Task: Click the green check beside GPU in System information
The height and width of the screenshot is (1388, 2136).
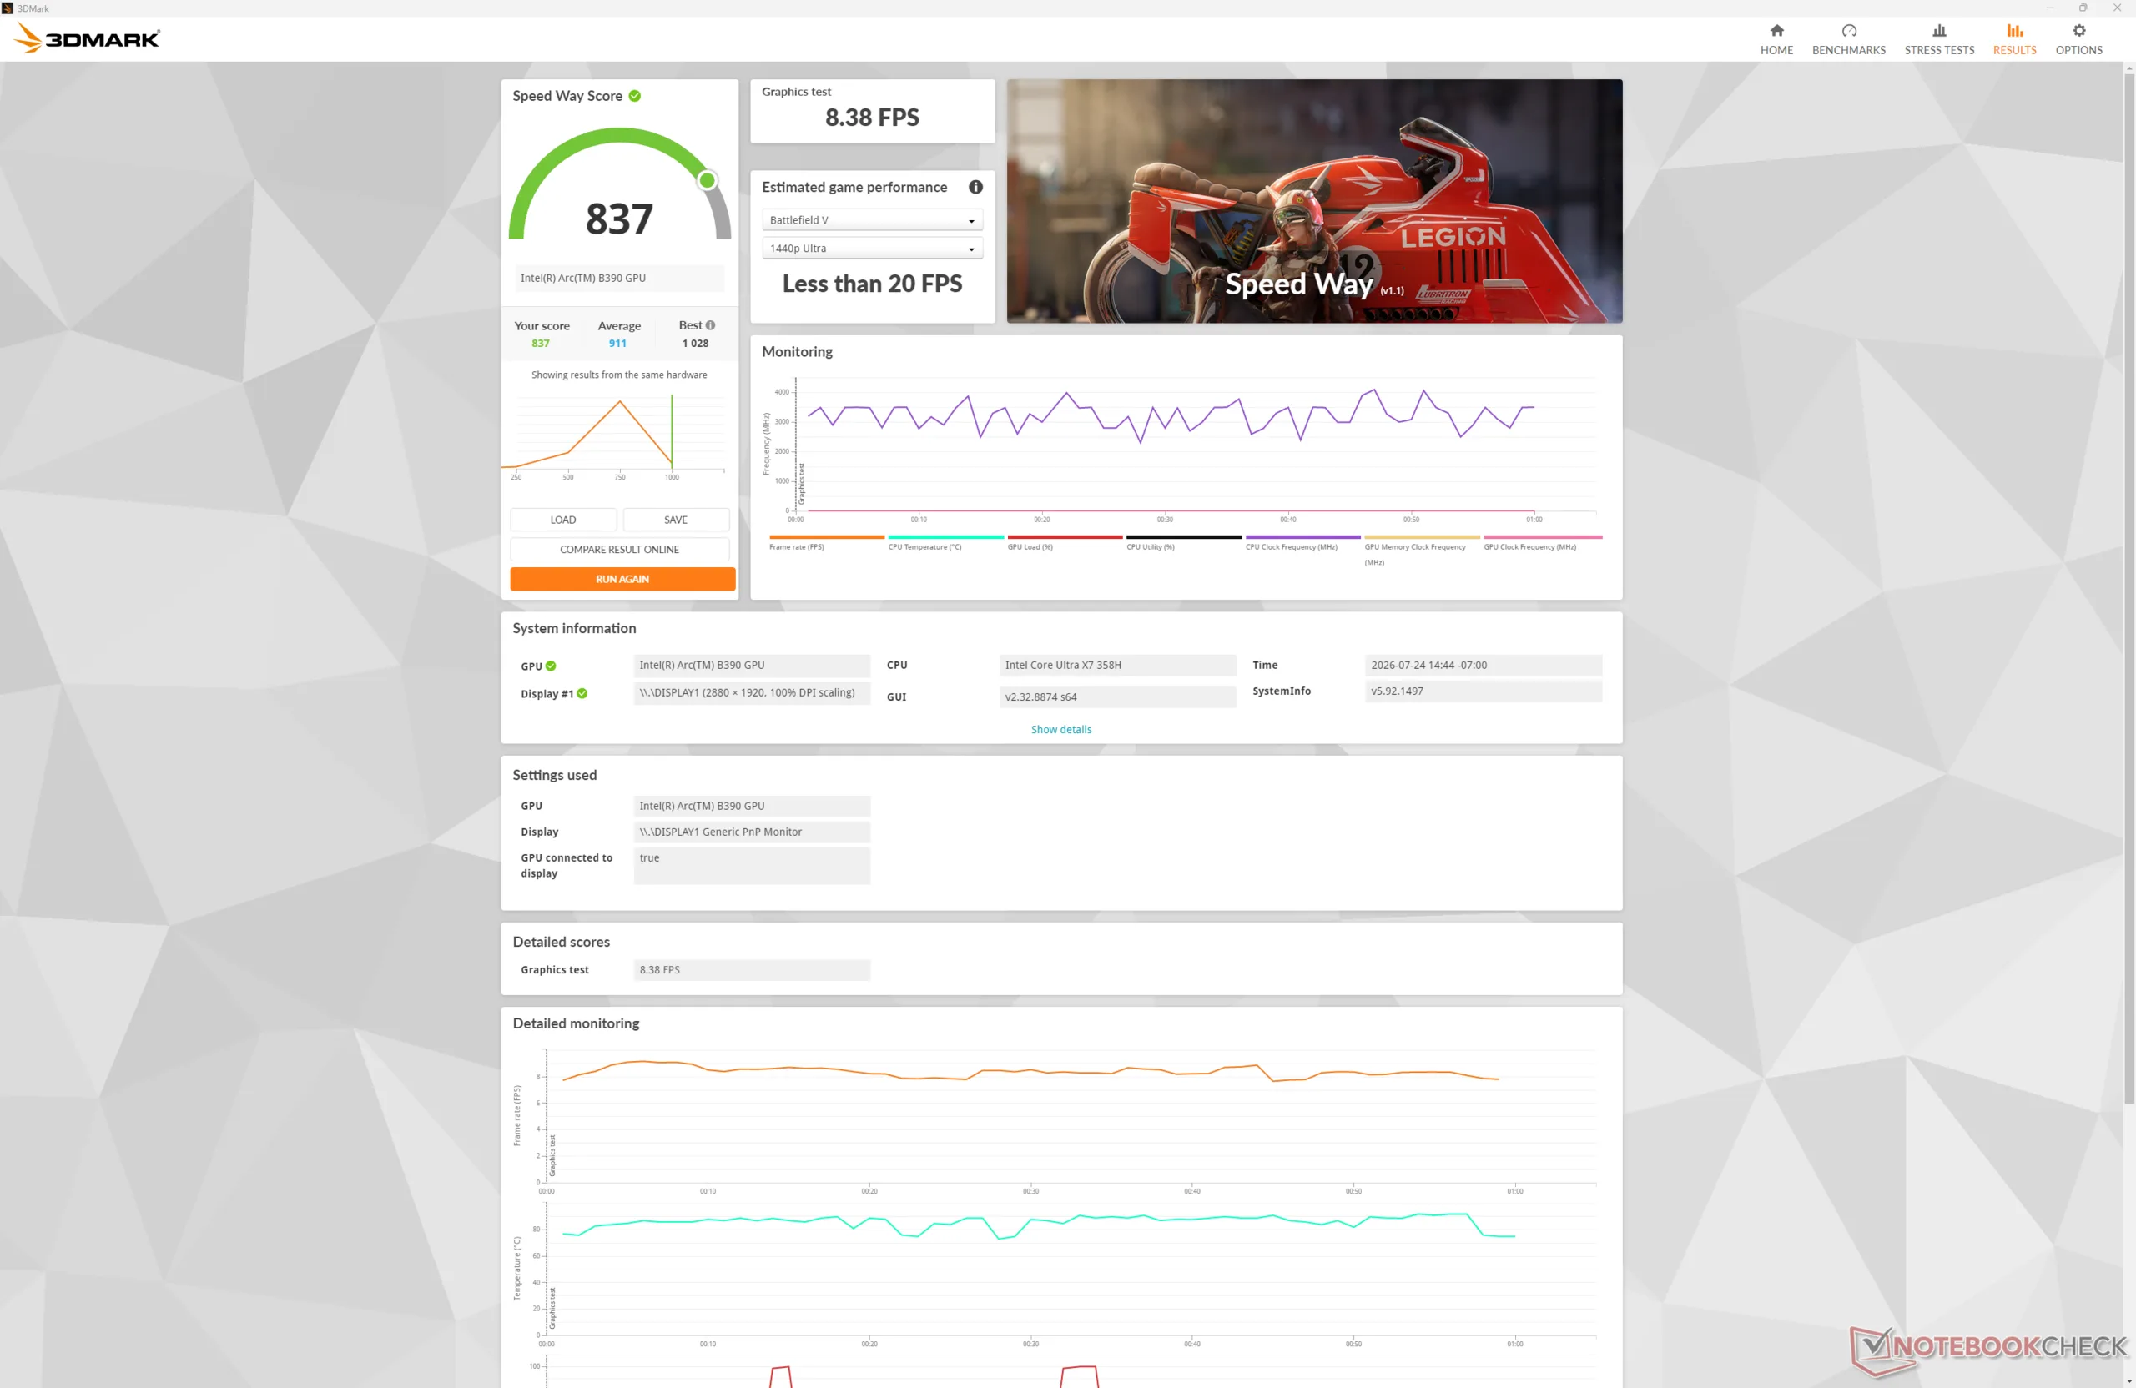Action: [x=550, y=666]
